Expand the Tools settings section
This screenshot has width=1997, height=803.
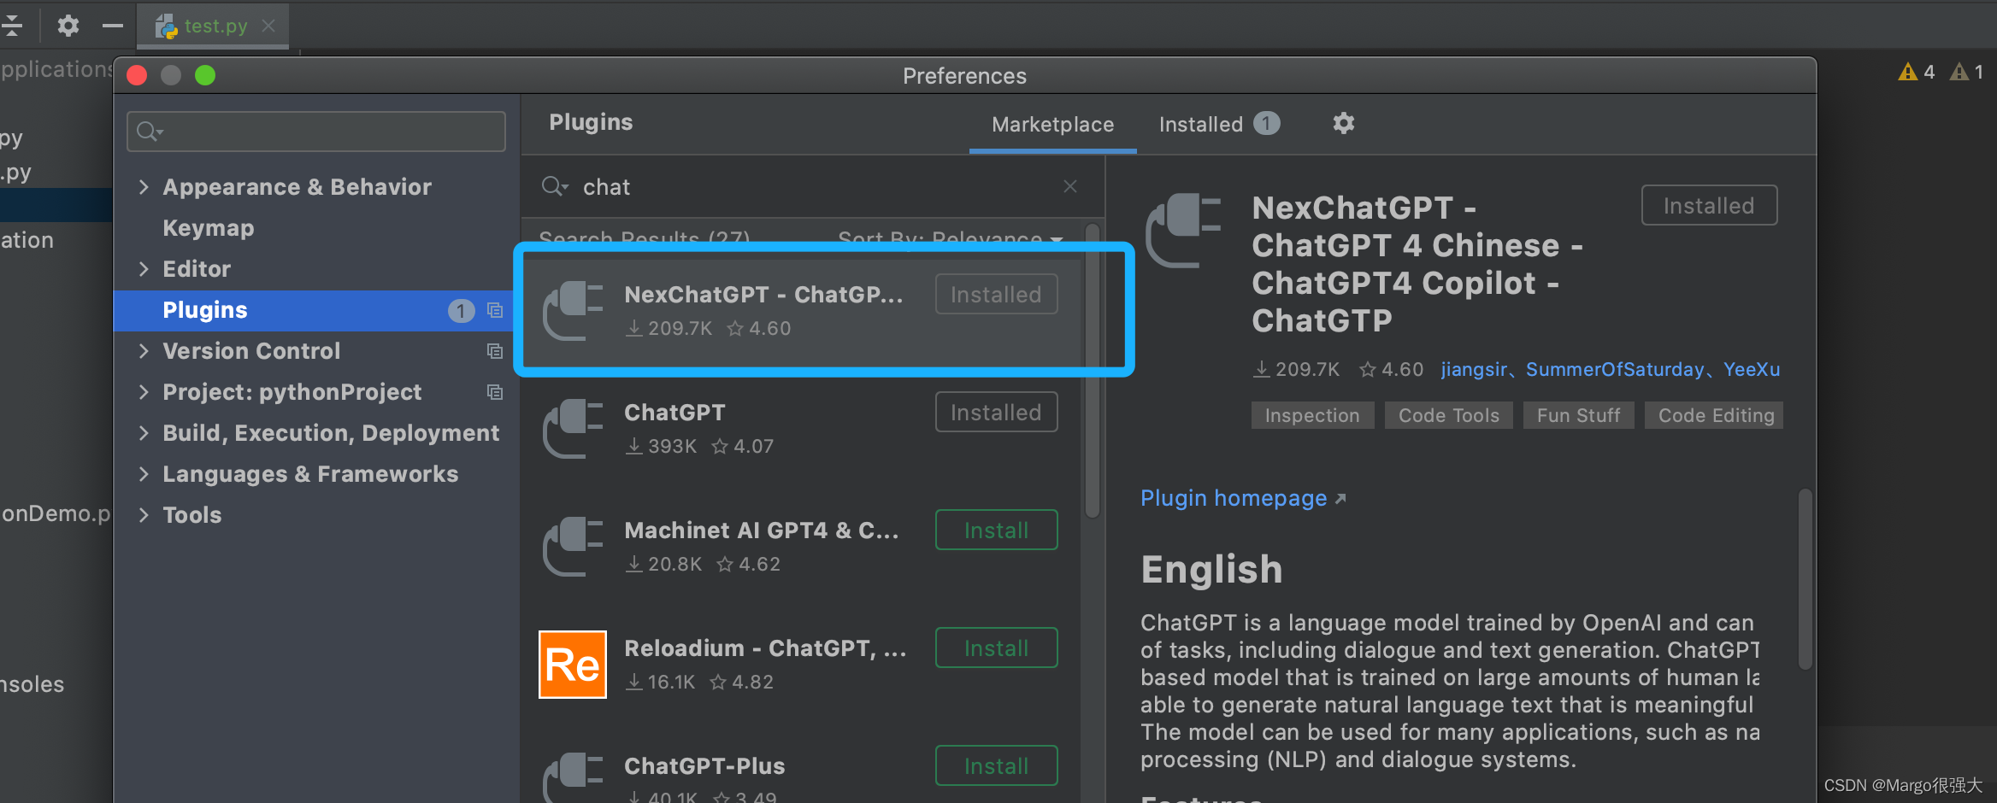(x=144, y=515)
